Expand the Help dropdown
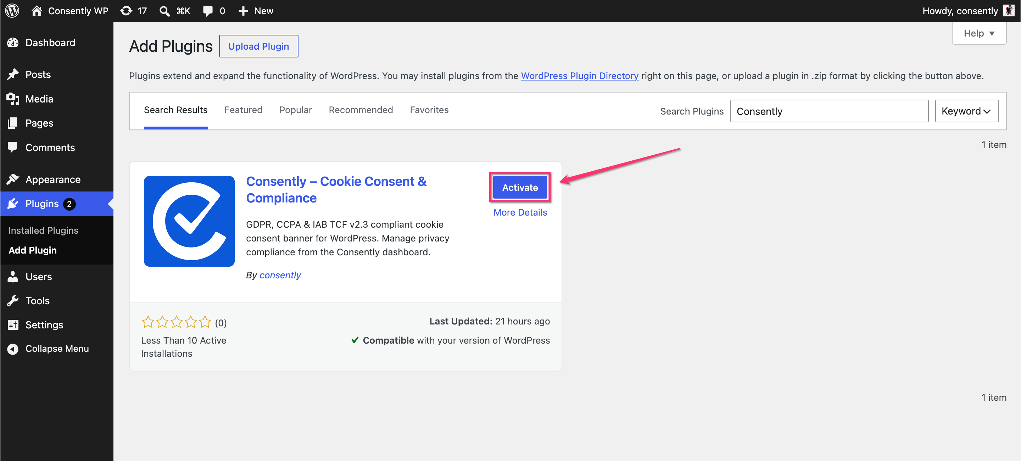This screenshot has height=461, width=1021. 979,33
